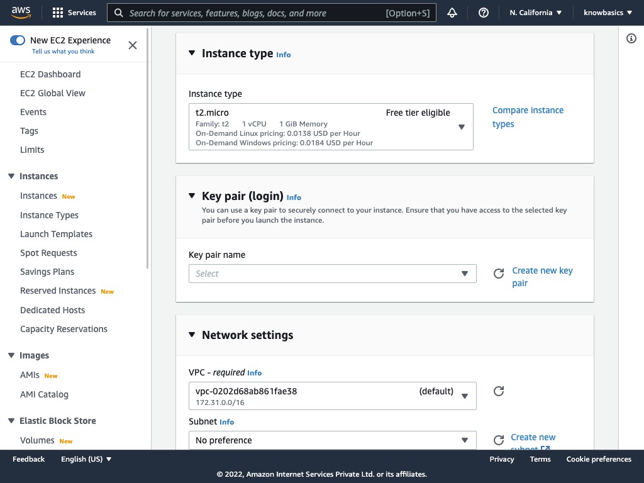Open the knowbasics account menu
Image resolution: width=644 pixels, height=483 pixels.
pos(608,13)
